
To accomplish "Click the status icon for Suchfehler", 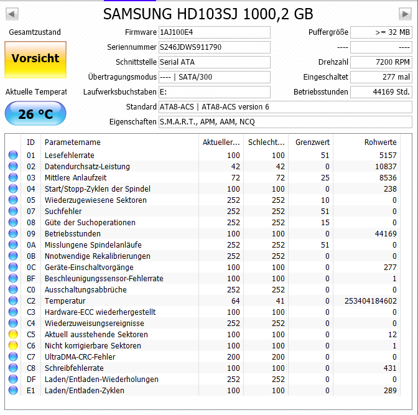I will pyautogui.click(x=13, y=211).
